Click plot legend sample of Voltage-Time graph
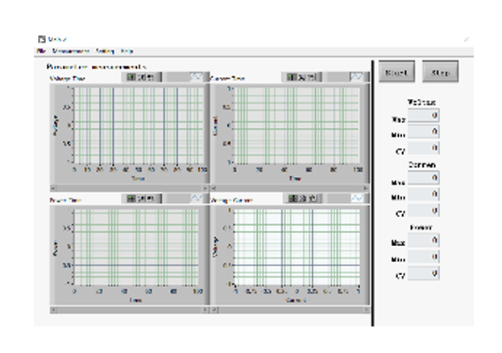Image resolution: width=502 pixels, height=353 pixels. pyautogui.click(x=197, y=77)
